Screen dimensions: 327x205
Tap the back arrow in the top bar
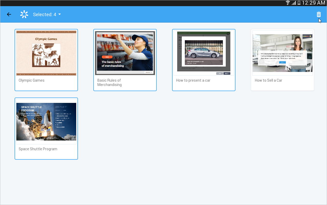click(x=9, y=15)
